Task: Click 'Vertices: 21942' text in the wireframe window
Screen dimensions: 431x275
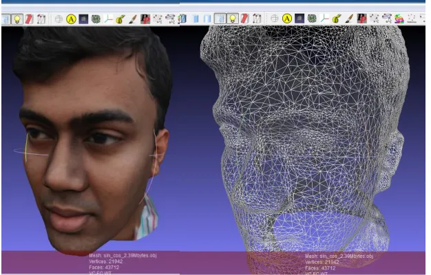Action: pyautogui.click(x=322, y=263)
